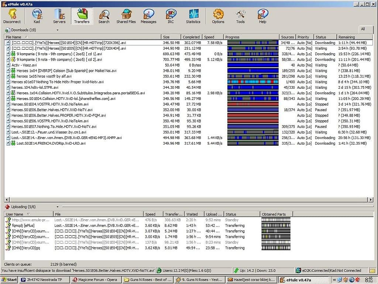
Task: Click left arrow of downloads horizontal scrollbar
Action: click(7, 200)
